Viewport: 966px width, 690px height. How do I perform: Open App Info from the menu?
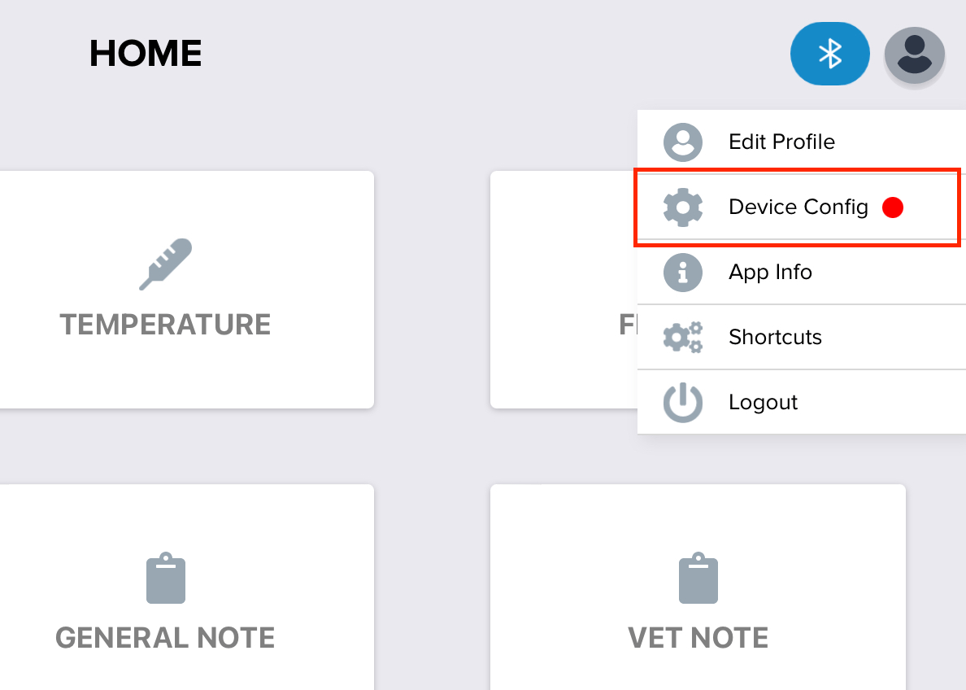coord(769,272)
